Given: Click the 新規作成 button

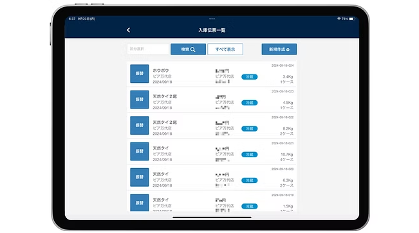Looking at the screenshot, I should coord(279,49).
